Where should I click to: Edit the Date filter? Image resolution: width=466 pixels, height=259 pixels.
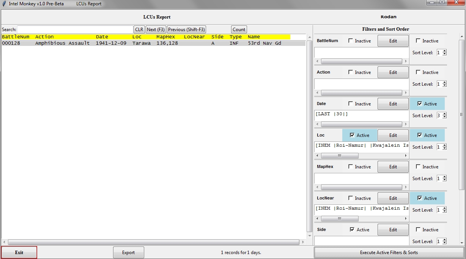[x=393, y=104]
